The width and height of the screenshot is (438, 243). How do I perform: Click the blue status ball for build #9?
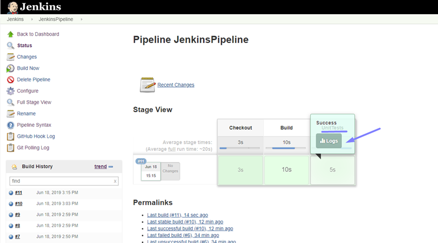click(x=11, y=215)
